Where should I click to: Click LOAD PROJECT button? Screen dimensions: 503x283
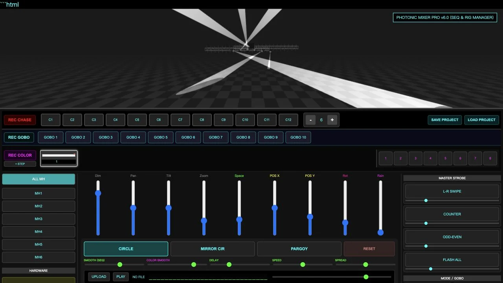[x=482, y=120]
